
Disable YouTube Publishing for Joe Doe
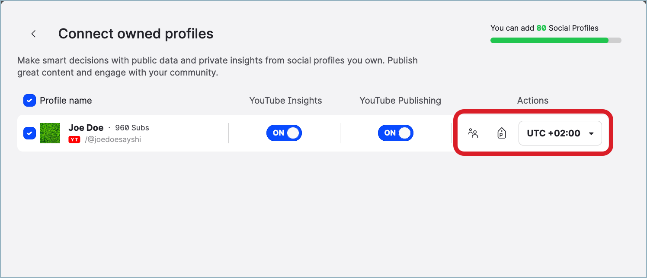click(396, 133)
